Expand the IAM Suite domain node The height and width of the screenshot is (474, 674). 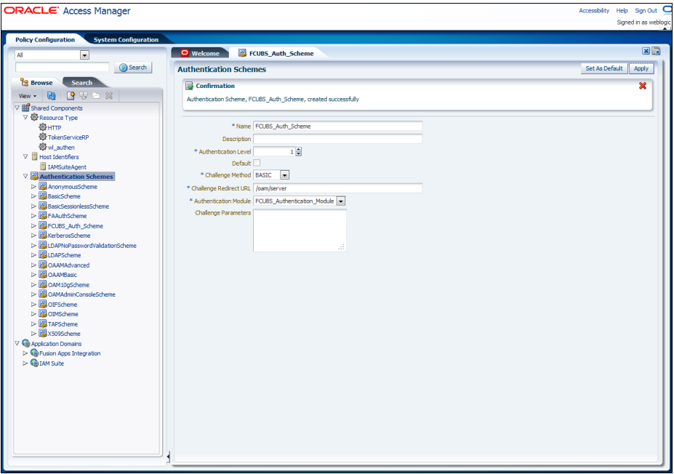tap(25, 363)
